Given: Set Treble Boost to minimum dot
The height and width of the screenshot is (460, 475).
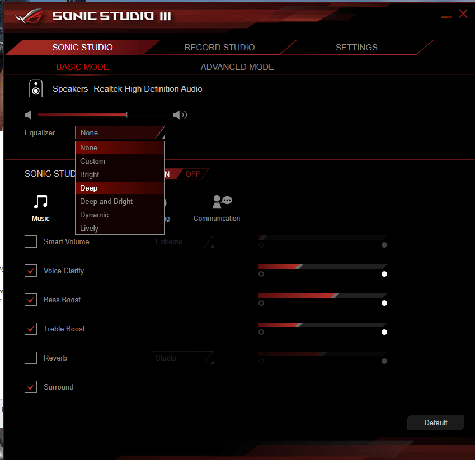Looking at the screenshot, I should pos(261,332).
